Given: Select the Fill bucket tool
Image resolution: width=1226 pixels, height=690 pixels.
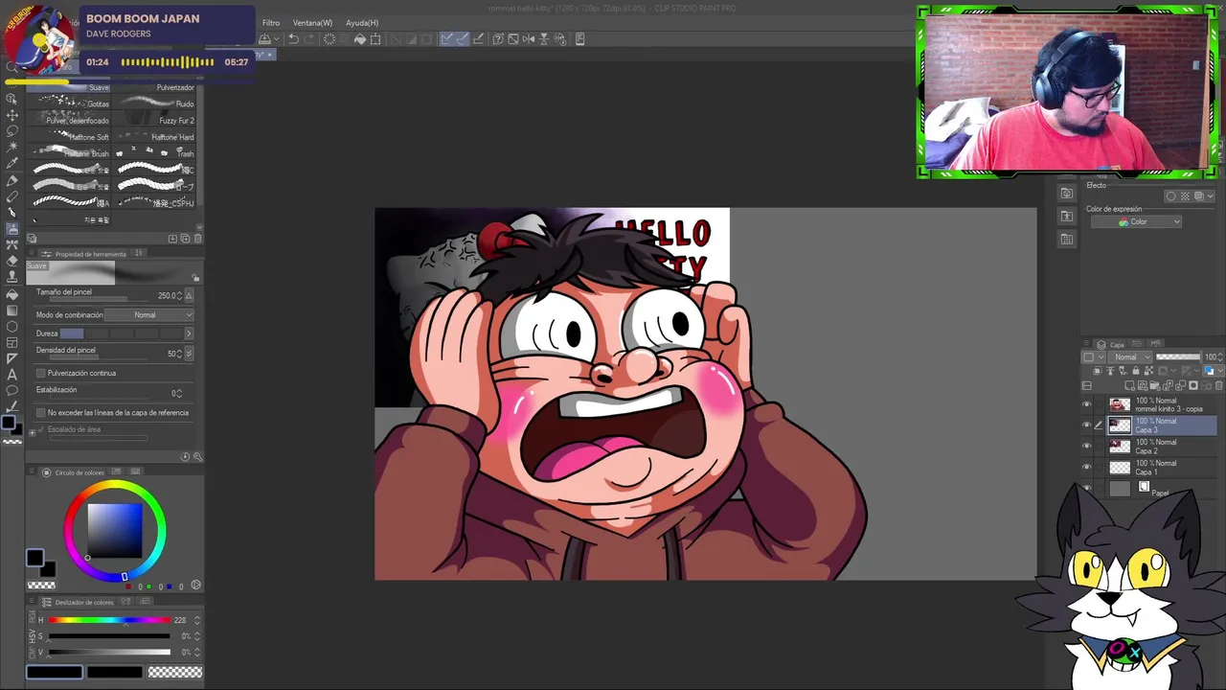Looking at the screenshot, I should click(12, 294).
